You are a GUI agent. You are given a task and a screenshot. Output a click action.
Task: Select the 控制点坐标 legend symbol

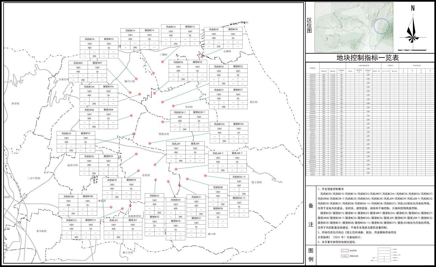pyautogui.click(x=345, y=256)
